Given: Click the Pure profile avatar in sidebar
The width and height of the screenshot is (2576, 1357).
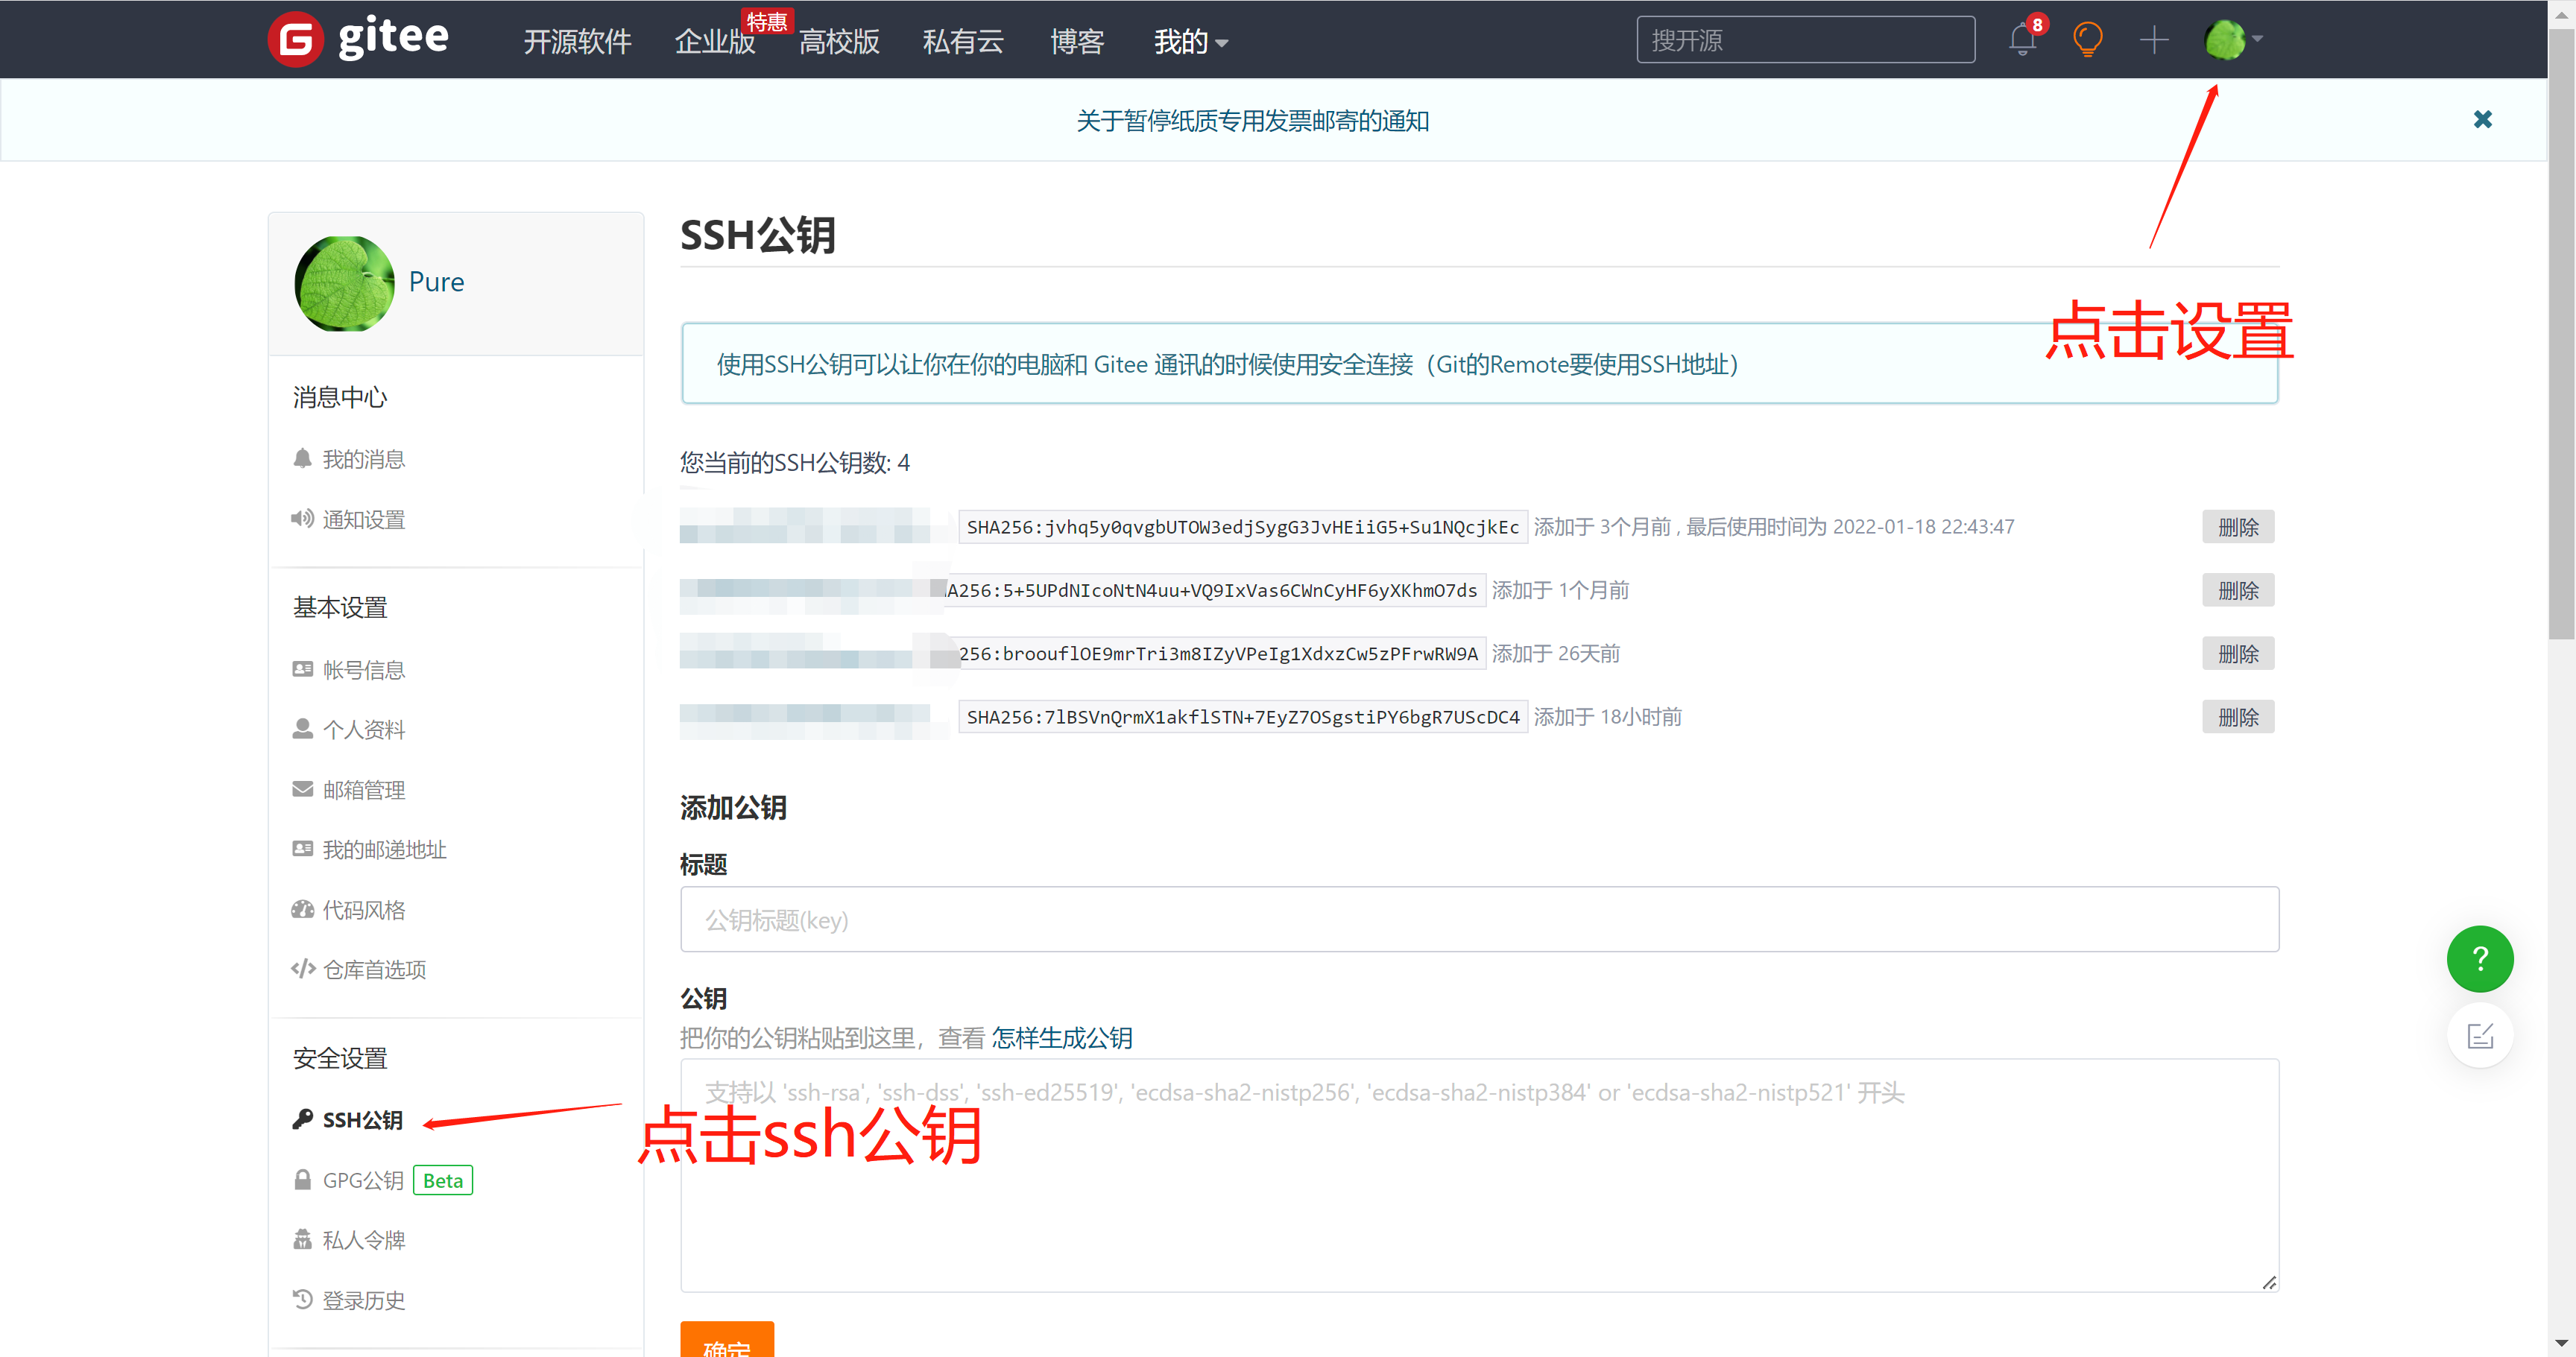Looking at the screenshot, I should pos(344,283).
